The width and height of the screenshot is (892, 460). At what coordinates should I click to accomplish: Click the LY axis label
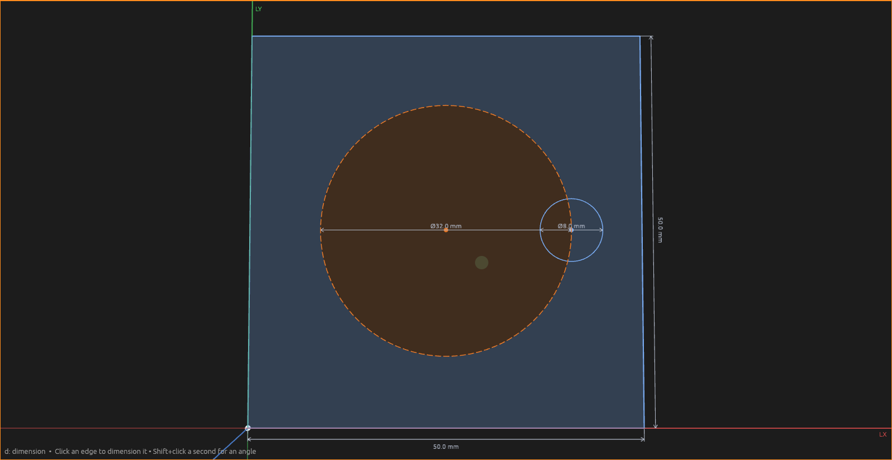[x=259, y=9]
